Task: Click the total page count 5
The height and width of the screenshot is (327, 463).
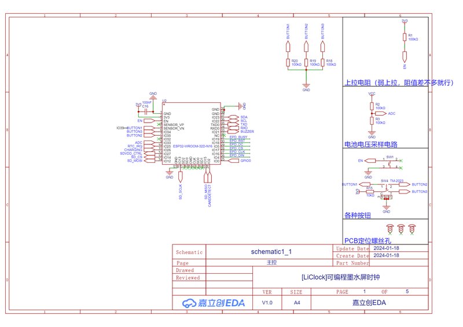Action: pyautogui.click(x=407, y=292)
